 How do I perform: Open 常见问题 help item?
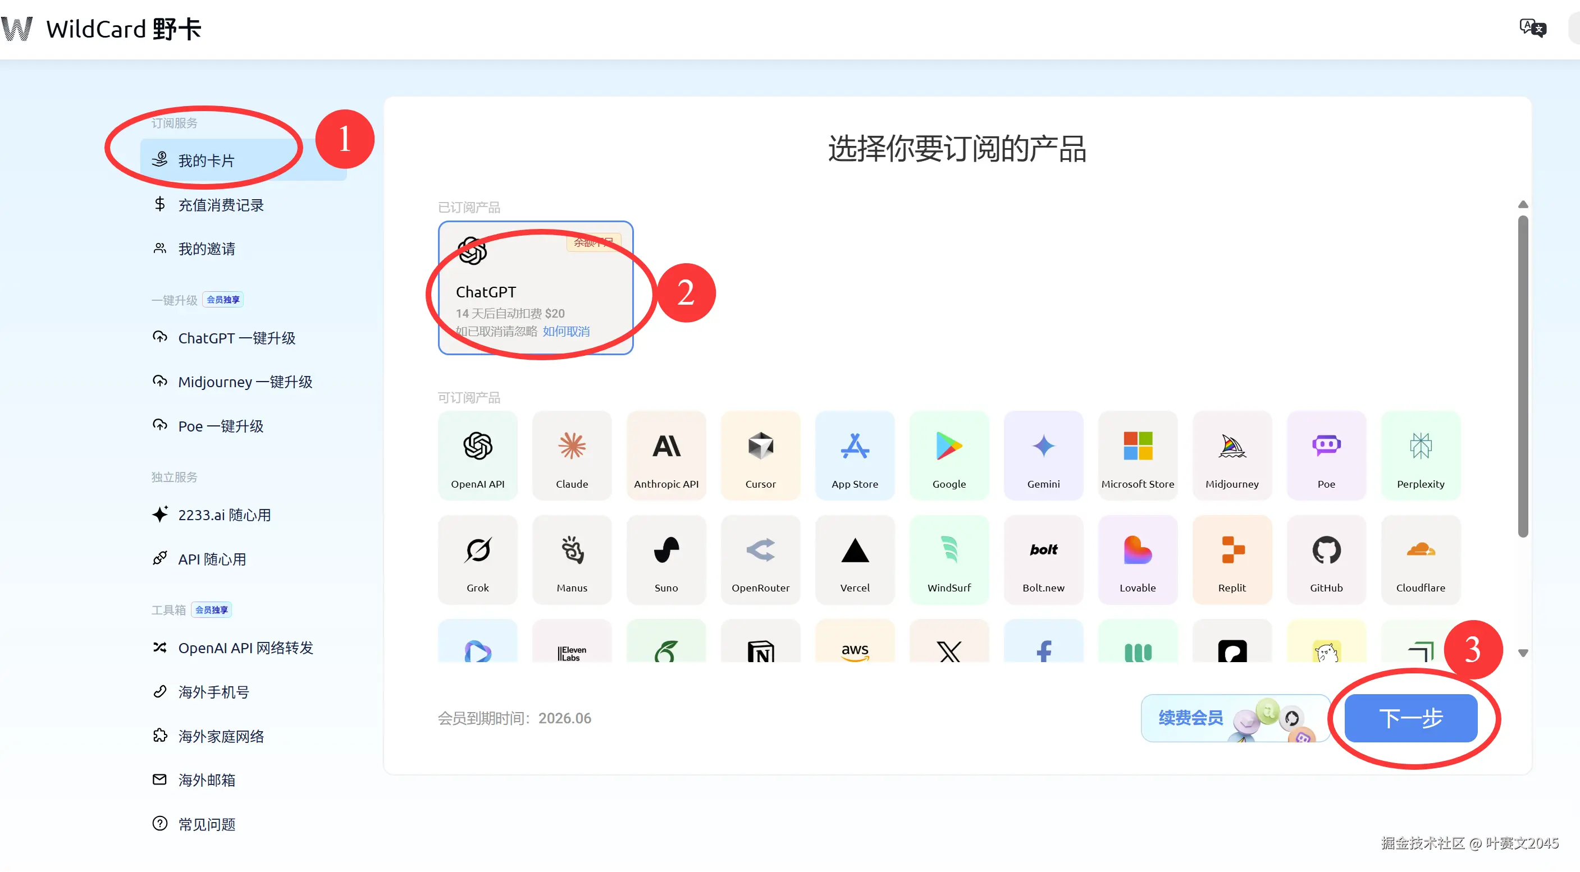[206, 824]
